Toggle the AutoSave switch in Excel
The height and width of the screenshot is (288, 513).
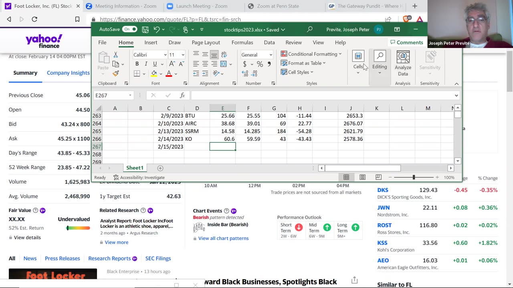(x=130, y=29)
